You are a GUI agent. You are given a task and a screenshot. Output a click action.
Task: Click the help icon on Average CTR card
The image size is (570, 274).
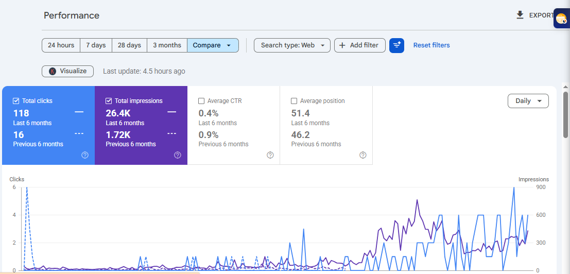coord(270,155)
